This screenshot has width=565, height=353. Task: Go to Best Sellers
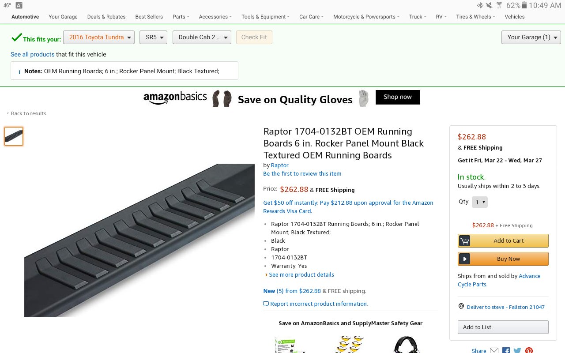pos(149,17)
